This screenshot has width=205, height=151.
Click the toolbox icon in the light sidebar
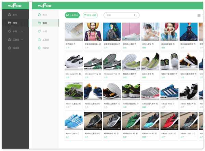click(39, 40)
